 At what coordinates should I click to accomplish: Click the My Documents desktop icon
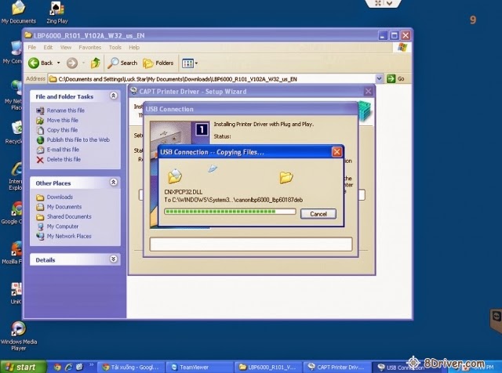(18, 13)
